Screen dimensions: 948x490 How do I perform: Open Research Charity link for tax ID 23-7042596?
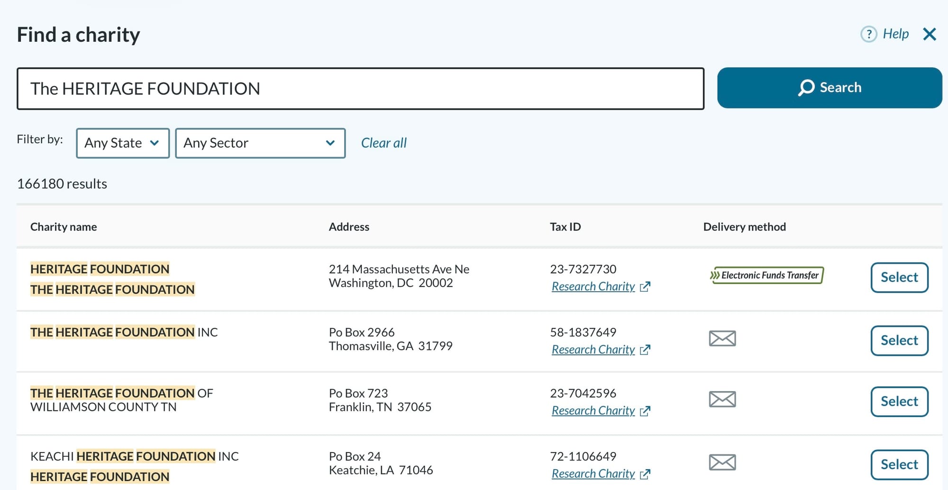click(601, 410)
